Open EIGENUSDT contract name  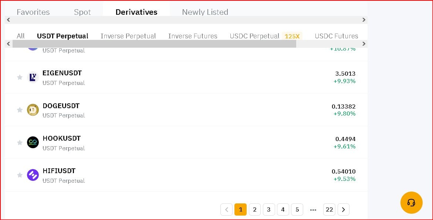tap(62, 73)
